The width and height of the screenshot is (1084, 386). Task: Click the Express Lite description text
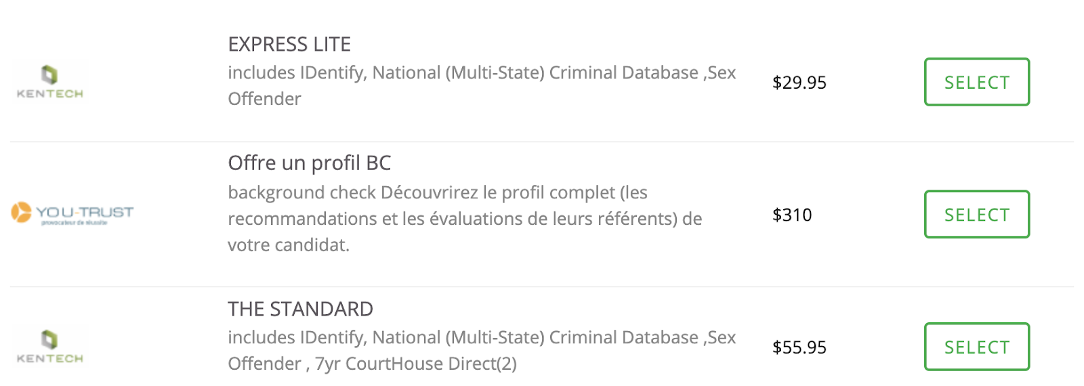tap(482, 86)
